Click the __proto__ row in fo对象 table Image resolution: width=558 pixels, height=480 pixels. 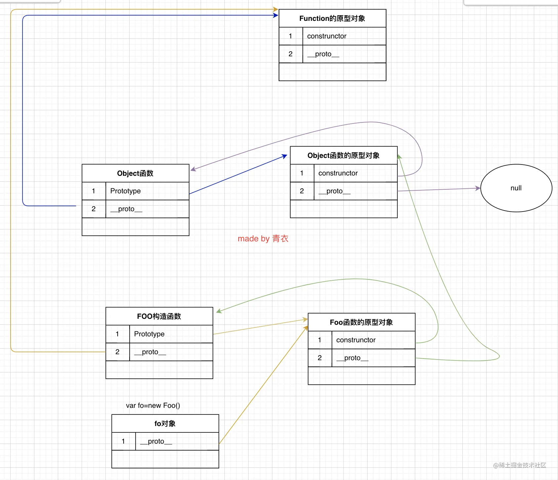pyautogui.click(x=165, y=441)
